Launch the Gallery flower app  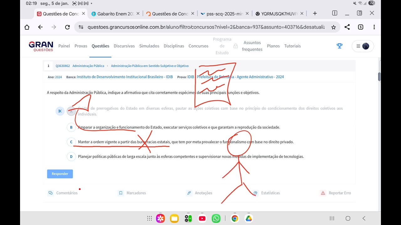pos(160,218)
